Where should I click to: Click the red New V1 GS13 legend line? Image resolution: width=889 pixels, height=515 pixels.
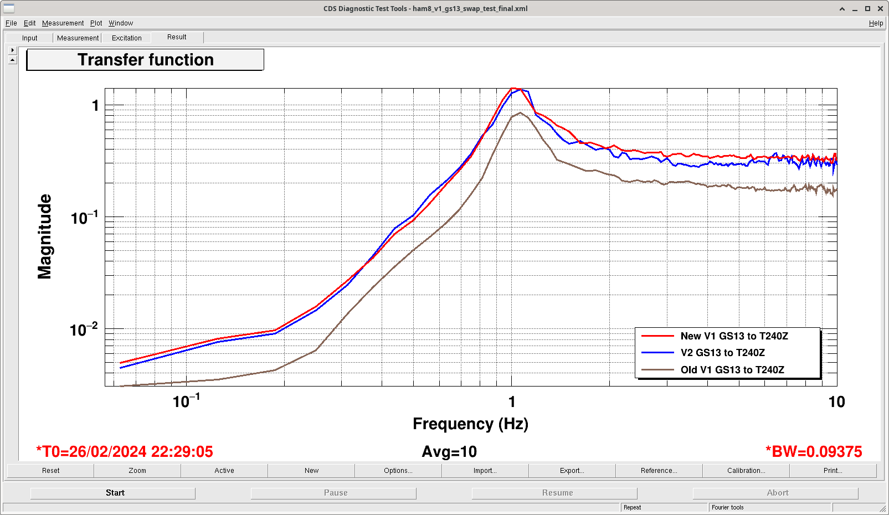click(657, 336)
